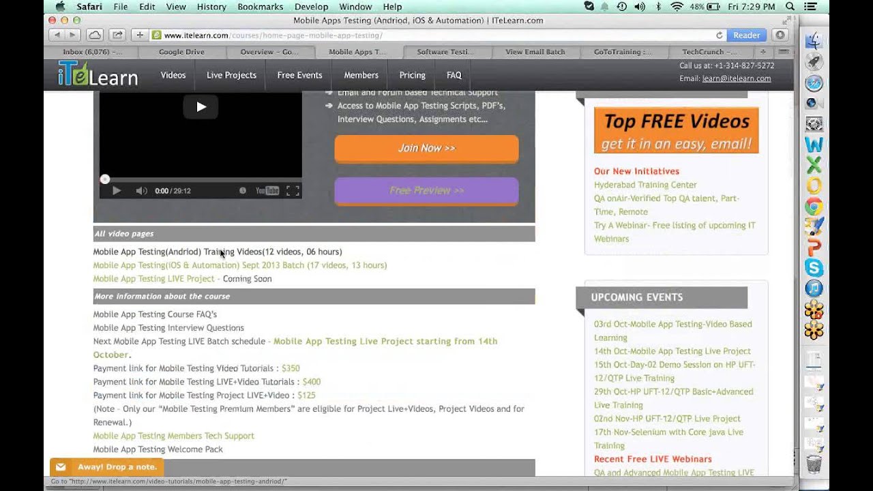
Task: Open Skype from the Dock
Action: click(814, 268)
